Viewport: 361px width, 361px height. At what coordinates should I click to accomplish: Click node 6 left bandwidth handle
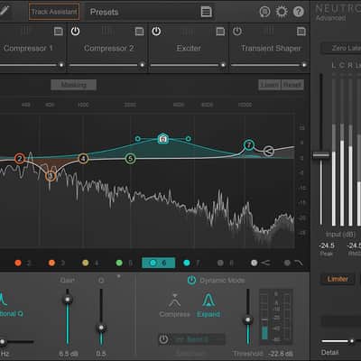pos(137,139)
